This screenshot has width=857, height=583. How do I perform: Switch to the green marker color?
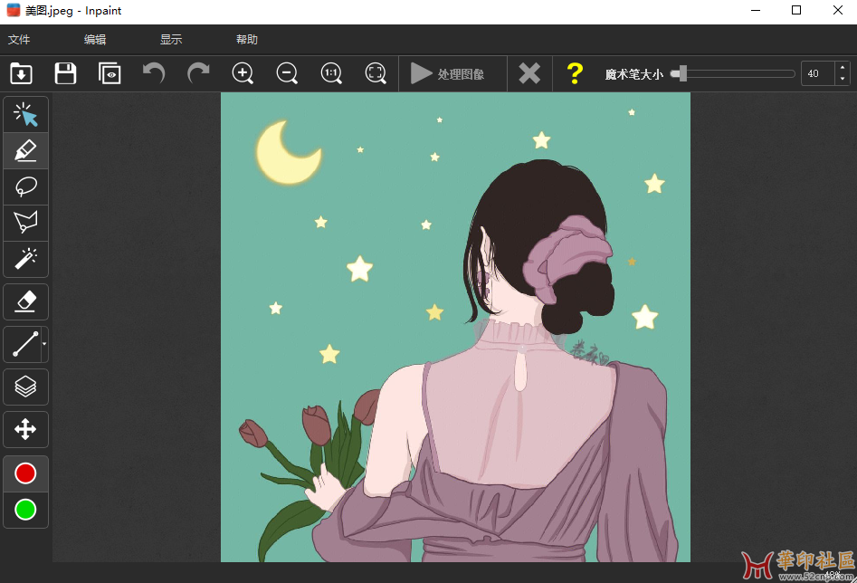click(x=25, y=510)
